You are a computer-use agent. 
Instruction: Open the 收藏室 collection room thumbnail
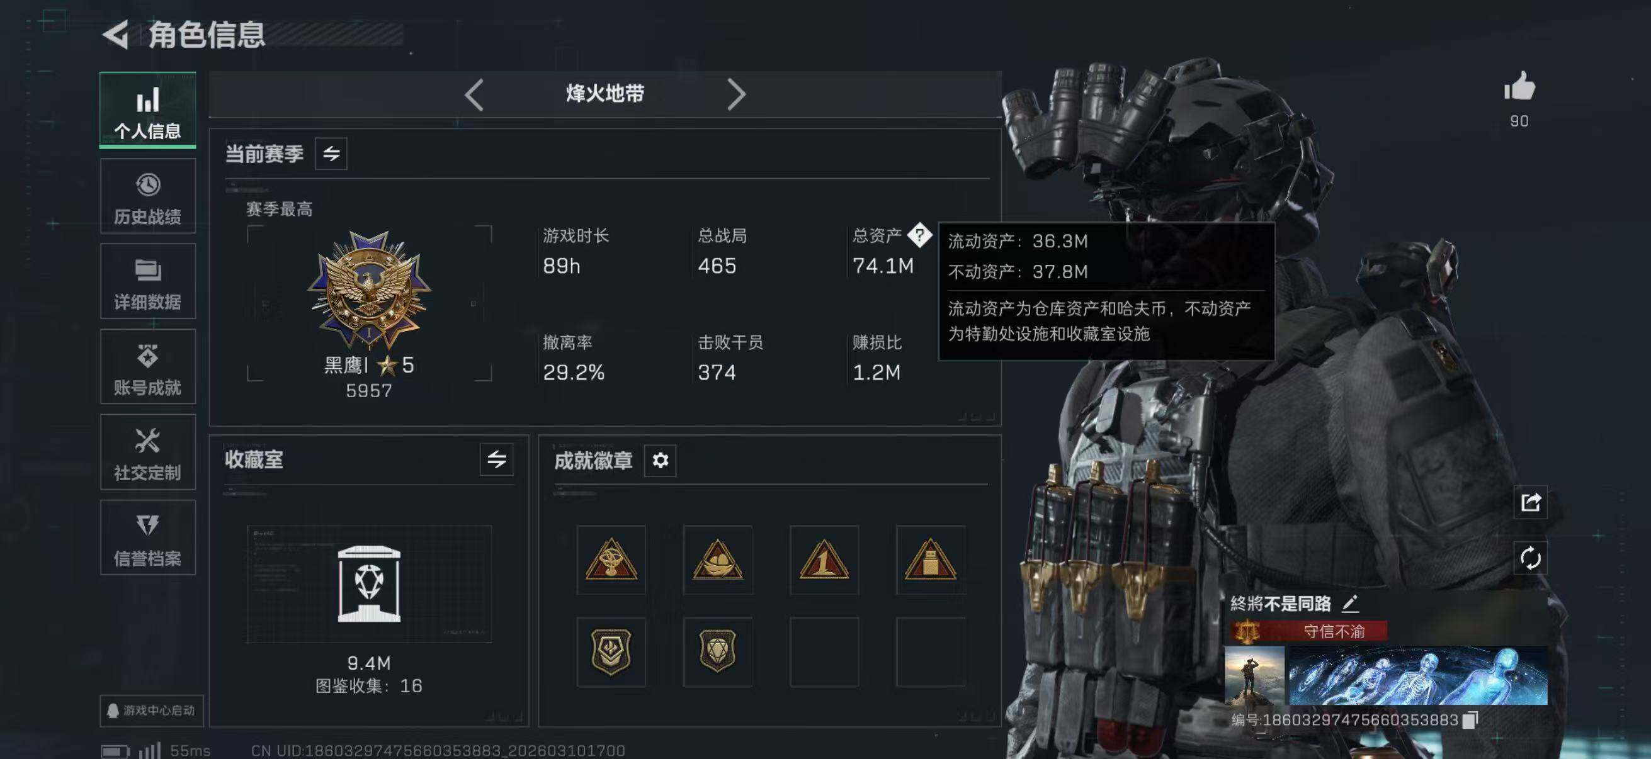point(369,584)
